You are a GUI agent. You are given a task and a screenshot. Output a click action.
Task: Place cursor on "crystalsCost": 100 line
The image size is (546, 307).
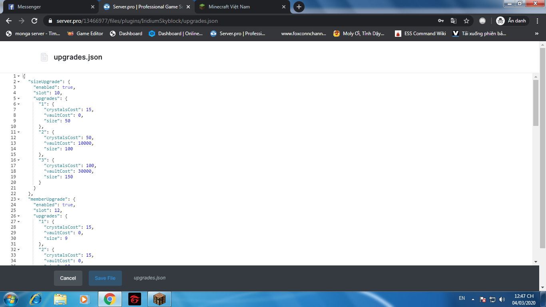click(70, 165)
